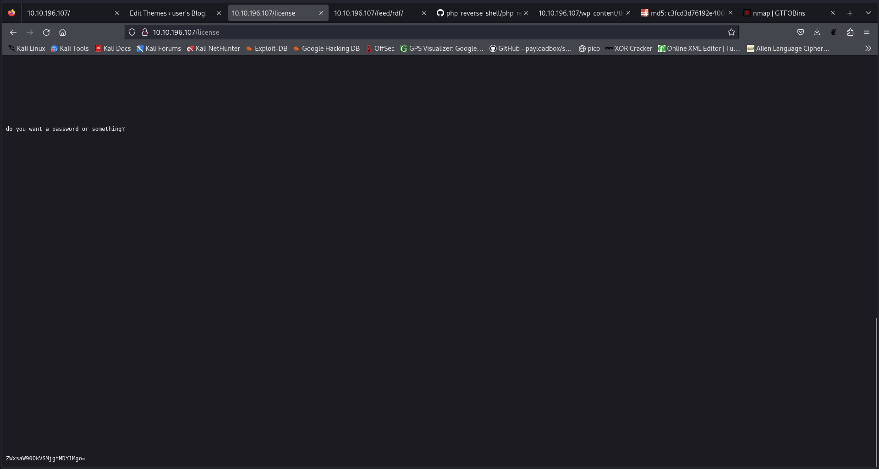List all tabs dropdown
Screen dimensions: 879x469
coord(868,13)
